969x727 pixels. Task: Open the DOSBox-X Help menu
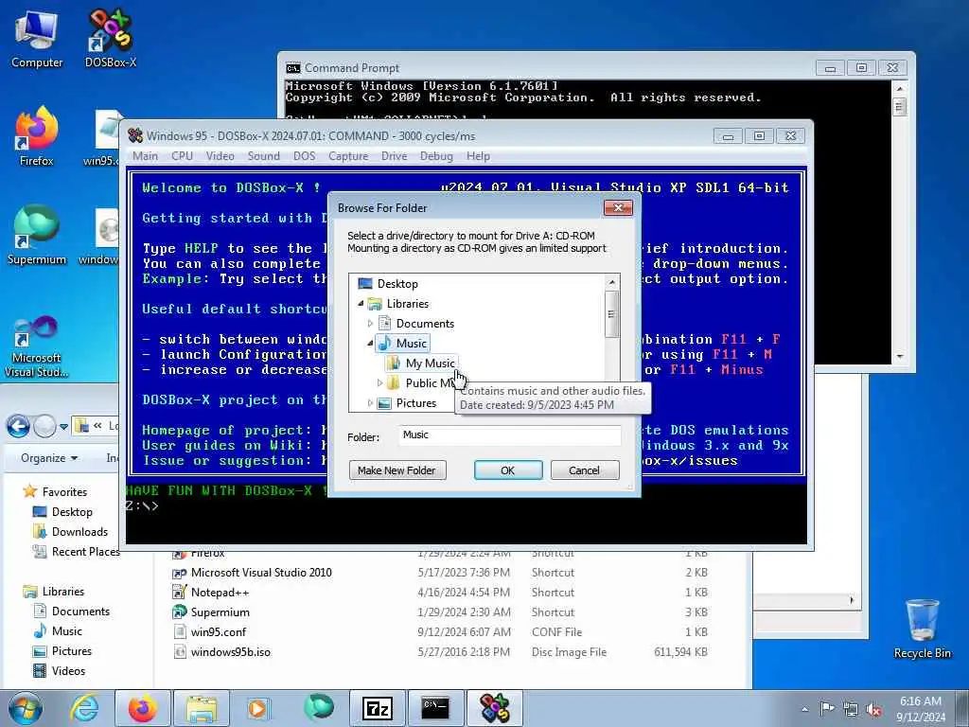point(478,156)
